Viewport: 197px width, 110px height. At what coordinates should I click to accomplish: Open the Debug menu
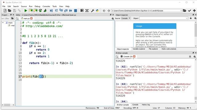click(38, 6)
